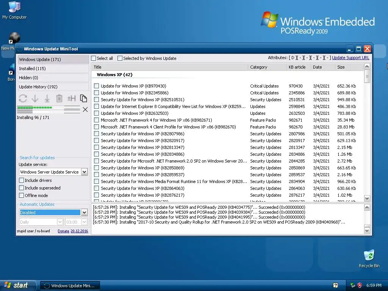The height and width of the screenshot is (291, 388).
Task: Select the Hidden (0) tab
Action: pyautogui.click(x=53, y=78)
